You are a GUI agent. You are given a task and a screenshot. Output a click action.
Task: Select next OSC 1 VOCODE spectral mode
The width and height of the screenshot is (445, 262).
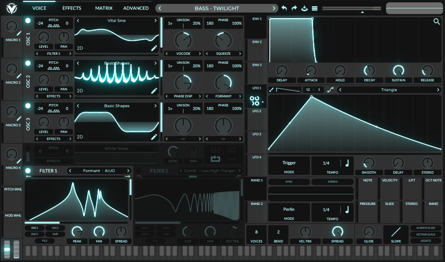(x=200, y=54)
